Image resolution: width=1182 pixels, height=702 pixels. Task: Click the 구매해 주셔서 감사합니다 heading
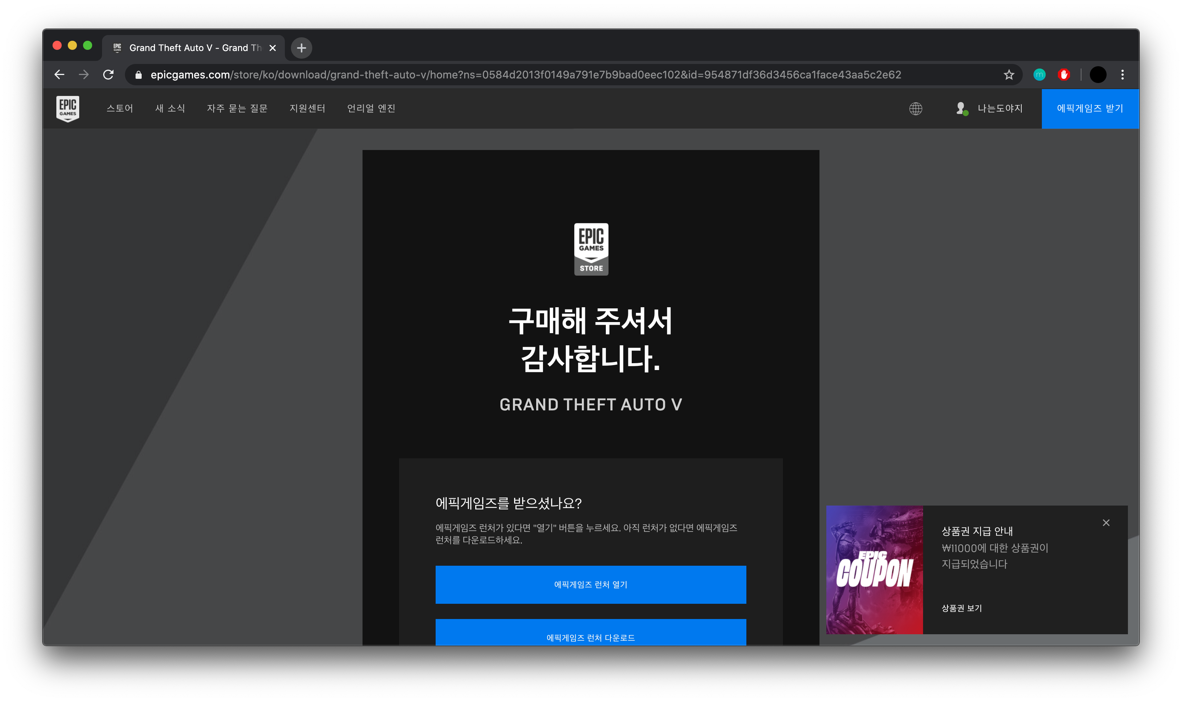[x=591, y=340]
